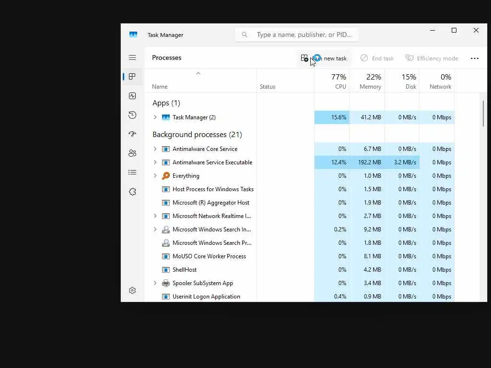Click the Apps (1) group heading
Viewport: 491px width, 368px height.
click(166, 103)
